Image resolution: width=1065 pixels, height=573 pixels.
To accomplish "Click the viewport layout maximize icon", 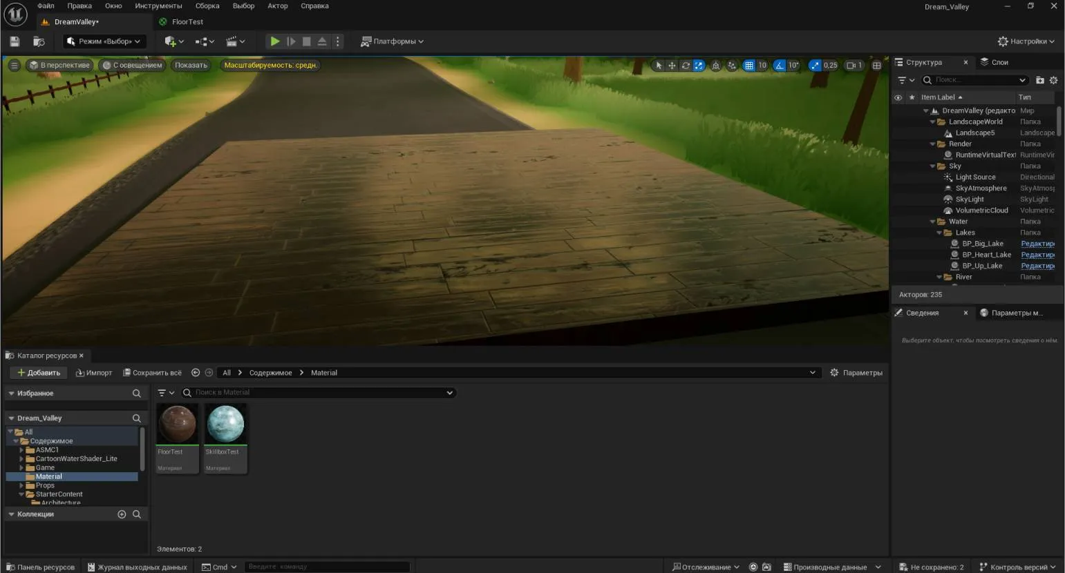I will [876, 66].
